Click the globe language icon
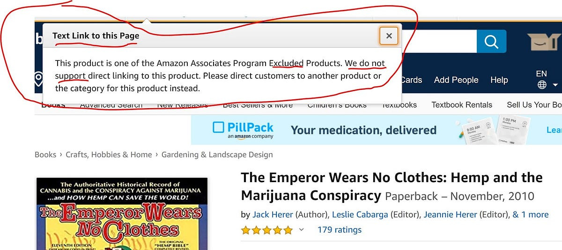The image size is (562, 250). [x=542, y=85]
